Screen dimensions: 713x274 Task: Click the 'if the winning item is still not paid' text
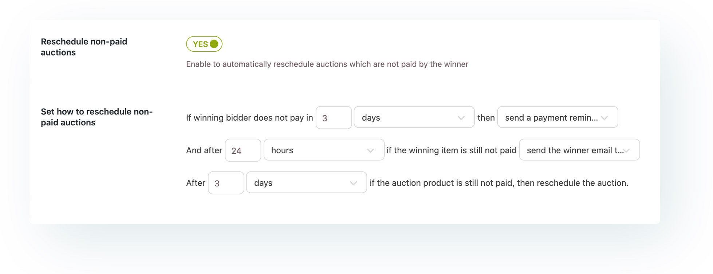tap(452, 150)
